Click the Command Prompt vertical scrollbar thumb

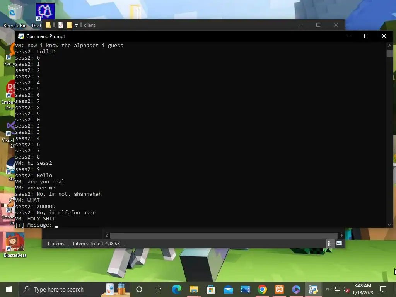tap(389, 53)
